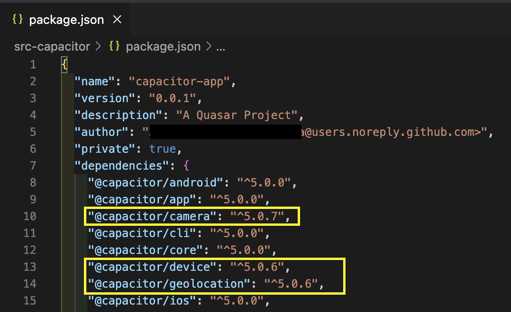Click the "capacitor-app" value
This screenshot has height=312, width=511.
point(179,81)
